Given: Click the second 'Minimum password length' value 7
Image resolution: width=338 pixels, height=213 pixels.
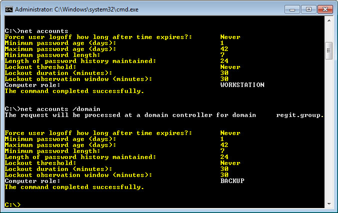Looking at the screenshot, I should (222, 151).
